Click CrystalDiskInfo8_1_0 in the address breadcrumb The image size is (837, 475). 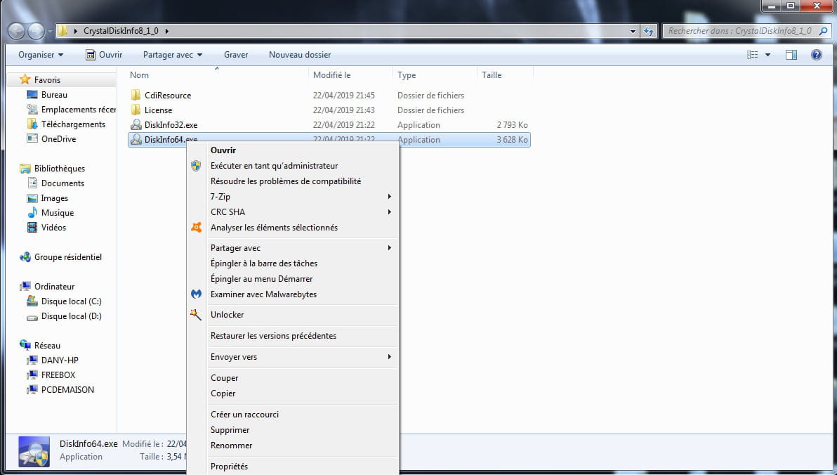121,31
